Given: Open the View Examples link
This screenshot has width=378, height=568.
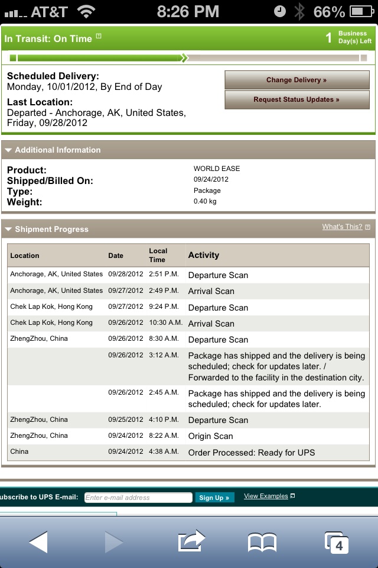Looking at the screenshot, I should 266,496.
